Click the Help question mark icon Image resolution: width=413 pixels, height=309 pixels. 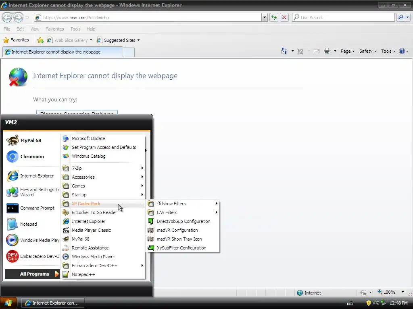point(402,51)
